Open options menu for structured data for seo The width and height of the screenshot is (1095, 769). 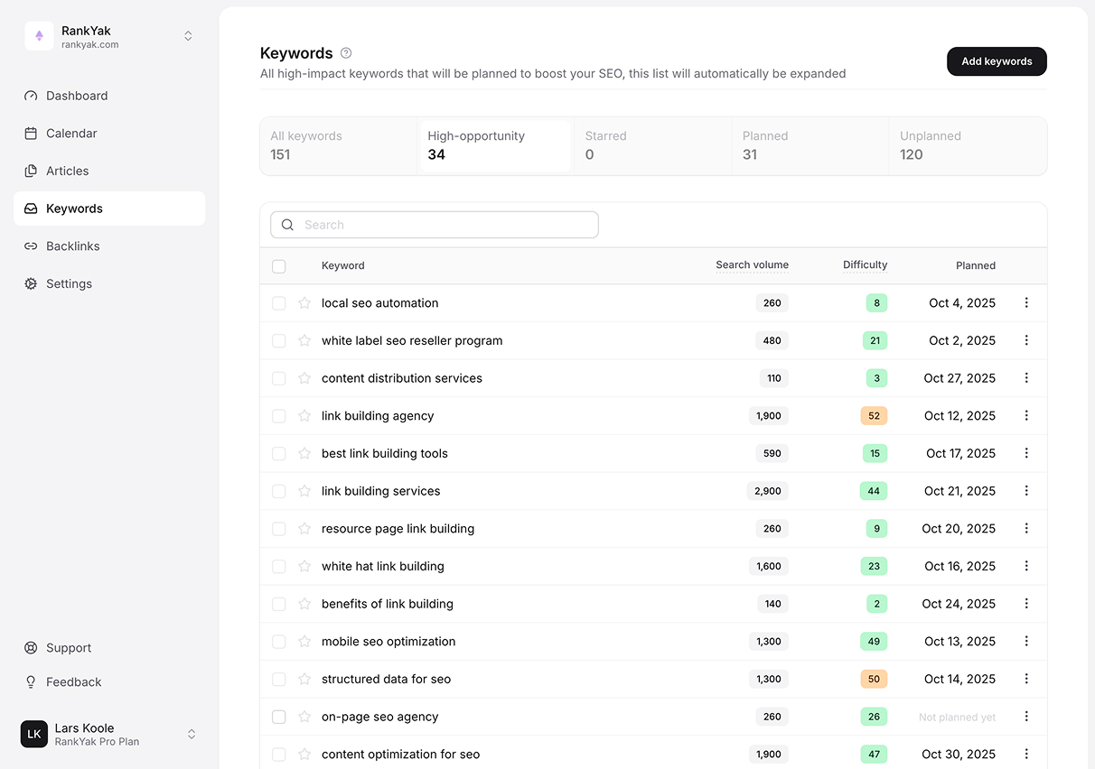pos(1026,679)
